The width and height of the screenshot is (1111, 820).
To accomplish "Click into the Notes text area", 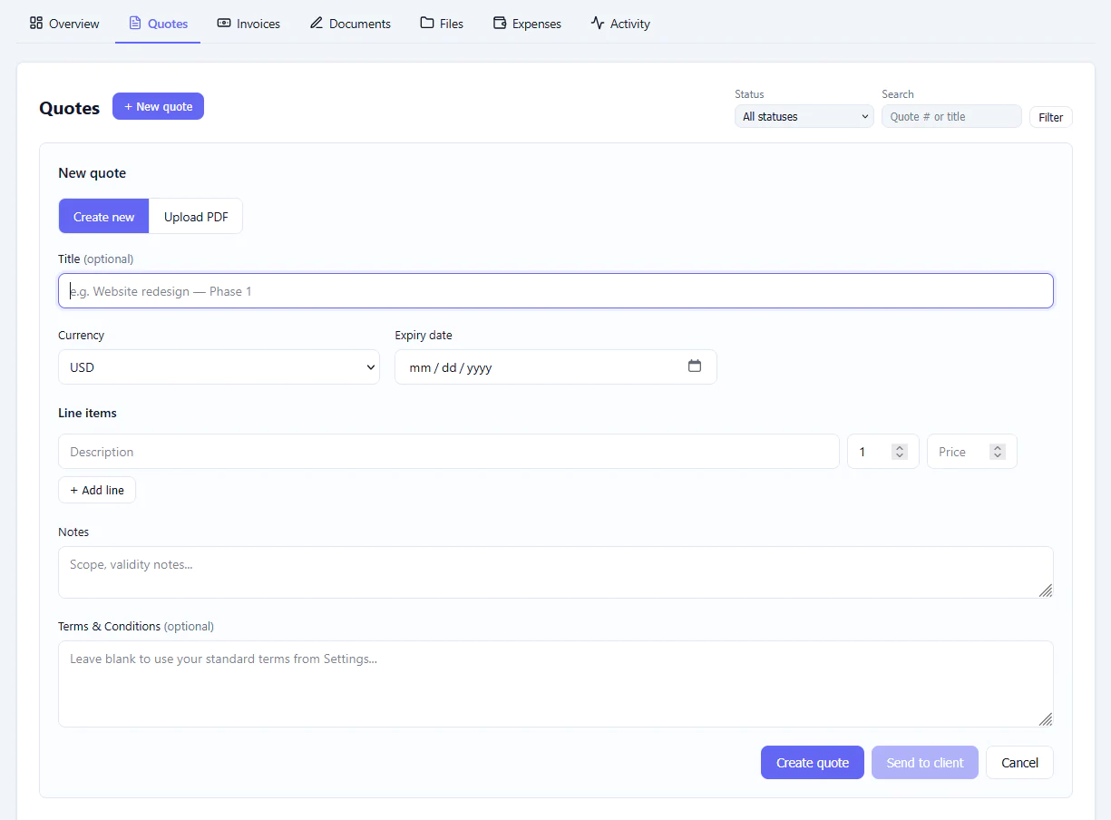I will pyautogui.click(x=556, y=572).
